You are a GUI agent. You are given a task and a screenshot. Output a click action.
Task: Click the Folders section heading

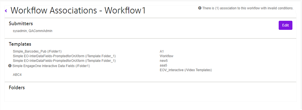(17, 88)
